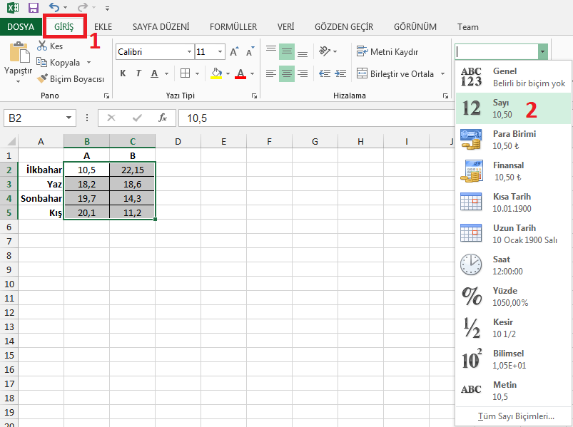Screen dimensions: 573x427
Task: Click the Metni Kaydır button
Action: tap(387, 52)
